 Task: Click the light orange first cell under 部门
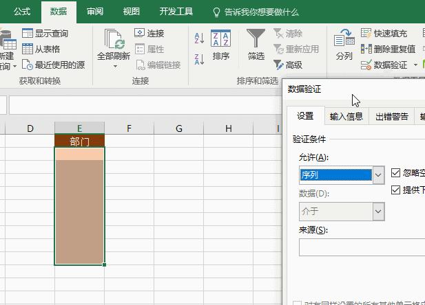[80, 154]
